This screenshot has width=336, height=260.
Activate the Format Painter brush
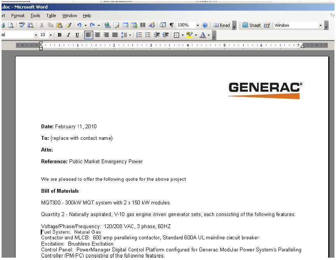pos(68,25)
